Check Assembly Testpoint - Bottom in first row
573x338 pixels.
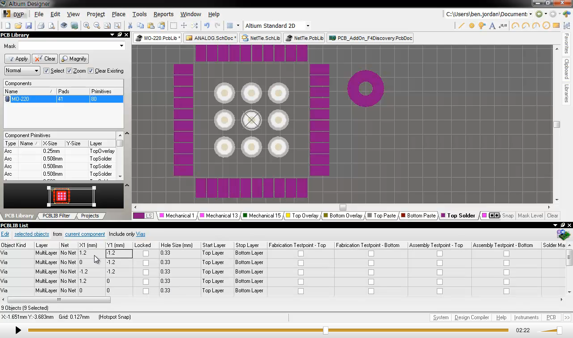pos(506,253)
